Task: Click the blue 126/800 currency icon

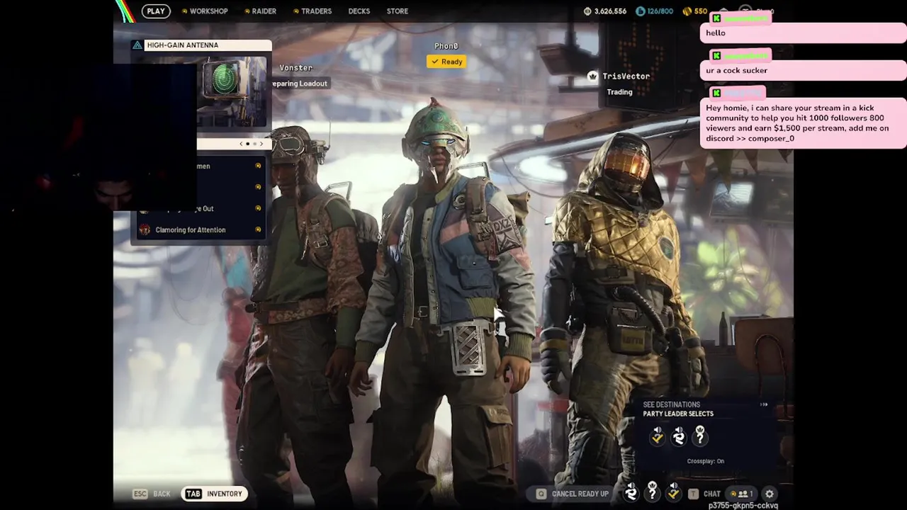Action: (641, 11)
